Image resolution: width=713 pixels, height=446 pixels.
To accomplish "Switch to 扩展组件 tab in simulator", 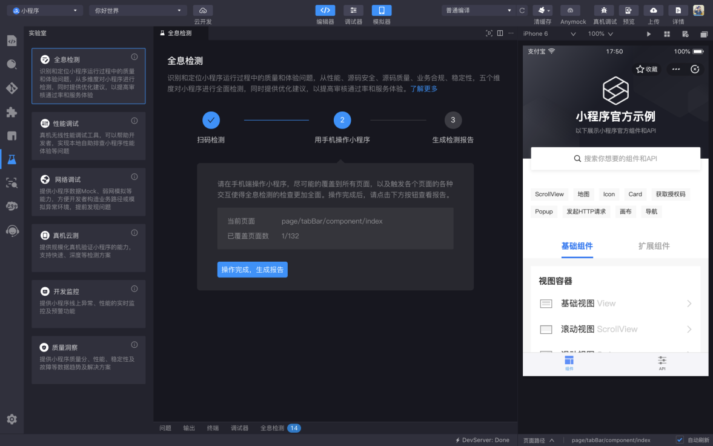I will point(654,246).
